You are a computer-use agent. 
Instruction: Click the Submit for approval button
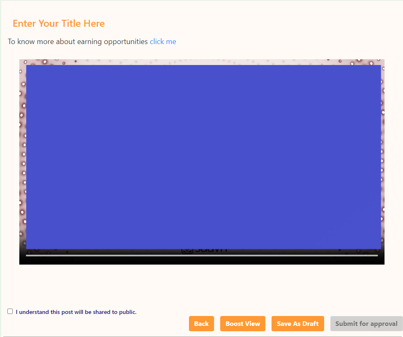(x=366, y=324)
